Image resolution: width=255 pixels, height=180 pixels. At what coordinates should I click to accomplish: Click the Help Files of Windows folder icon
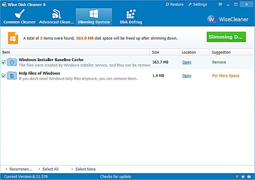(x=12, y=75)
